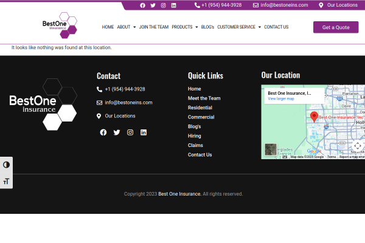Screen dimensions: 365x243
Task: Click the footer Facebook circle icon
Action: (103, 132)
